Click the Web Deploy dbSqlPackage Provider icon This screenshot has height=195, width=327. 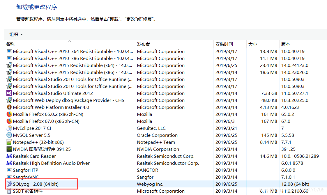click(x=9, y=100)
